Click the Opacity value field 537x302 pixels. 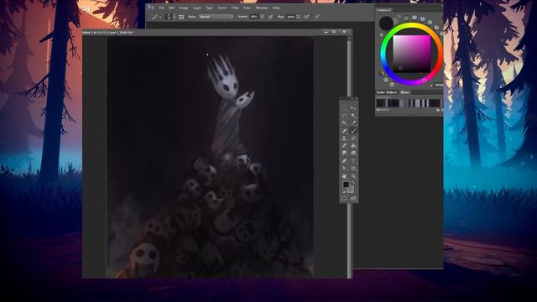click(253, 17)
